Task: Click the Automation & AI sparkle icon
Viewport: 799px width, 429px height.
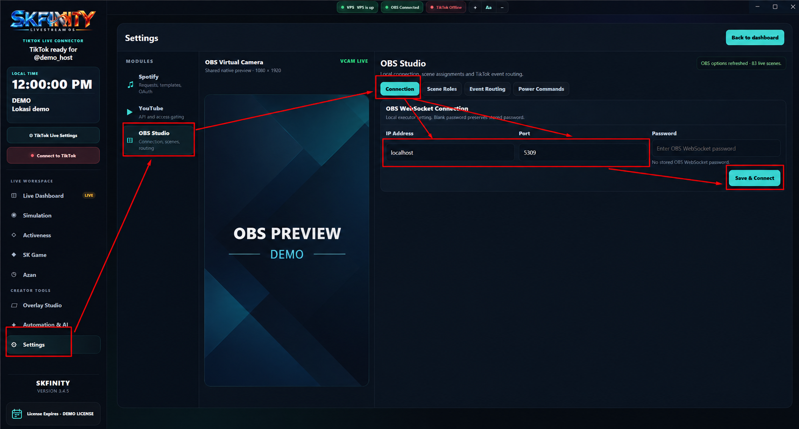Action: [x=14, y=325]
